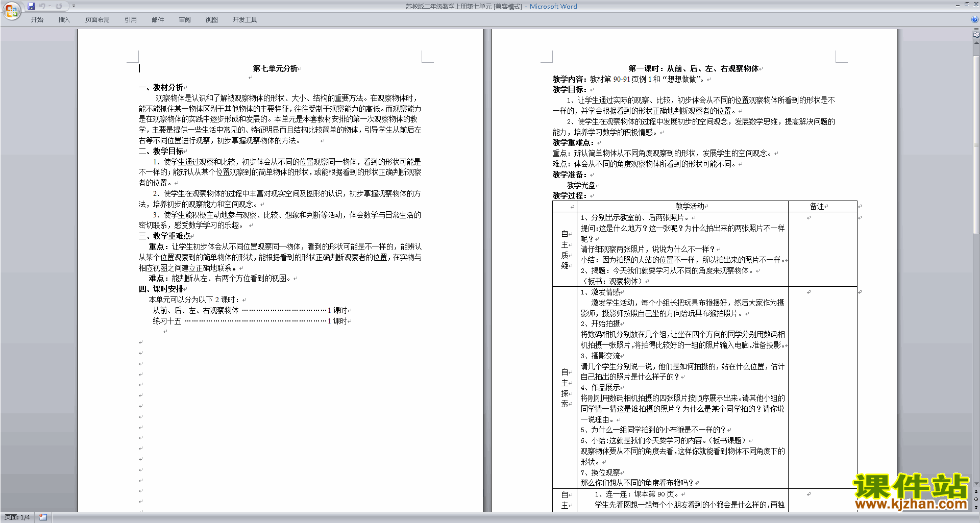The image size is (980, 523).
Task: Click the line 本单元可以分为以下2课时：
Action: 195,300
